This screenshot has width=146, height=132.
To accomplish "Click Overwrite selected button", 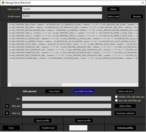I will 125,113.
